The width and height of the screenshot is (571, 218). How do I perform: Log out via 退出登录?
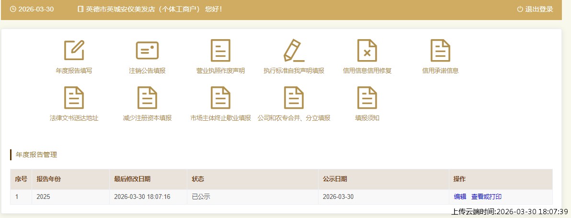click(x=539, y=9)
